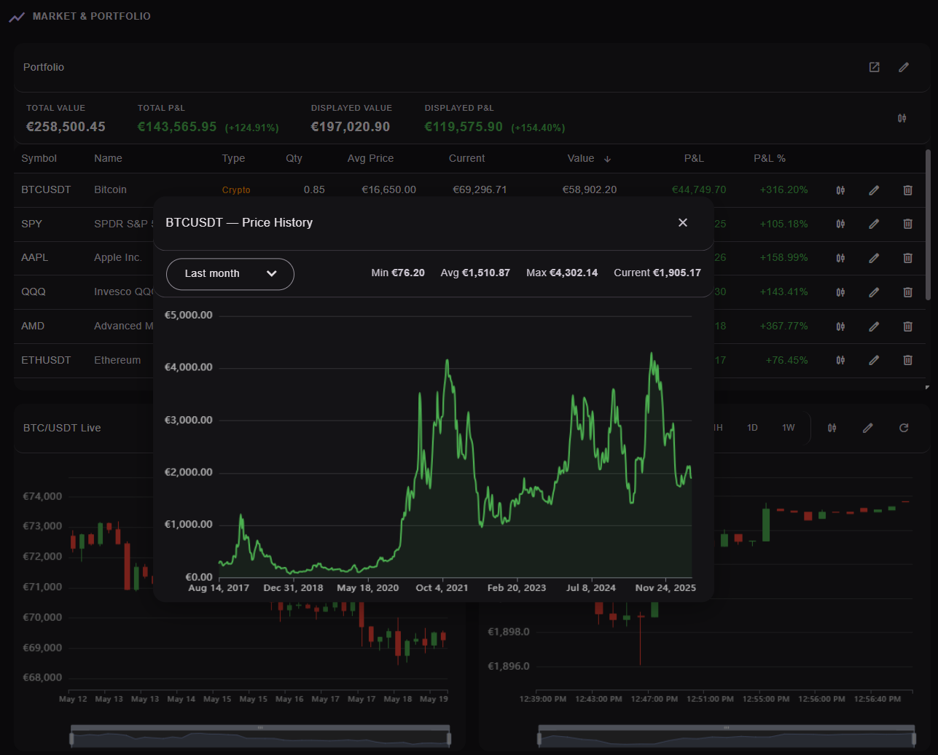
Task: Sort the table by the Name column
Action: click(108, 158)
